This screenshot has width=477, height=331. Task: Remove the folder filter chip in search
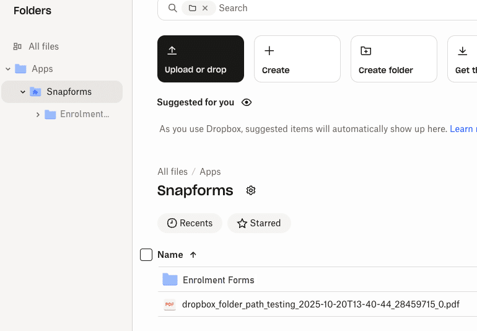click(205, 8)
